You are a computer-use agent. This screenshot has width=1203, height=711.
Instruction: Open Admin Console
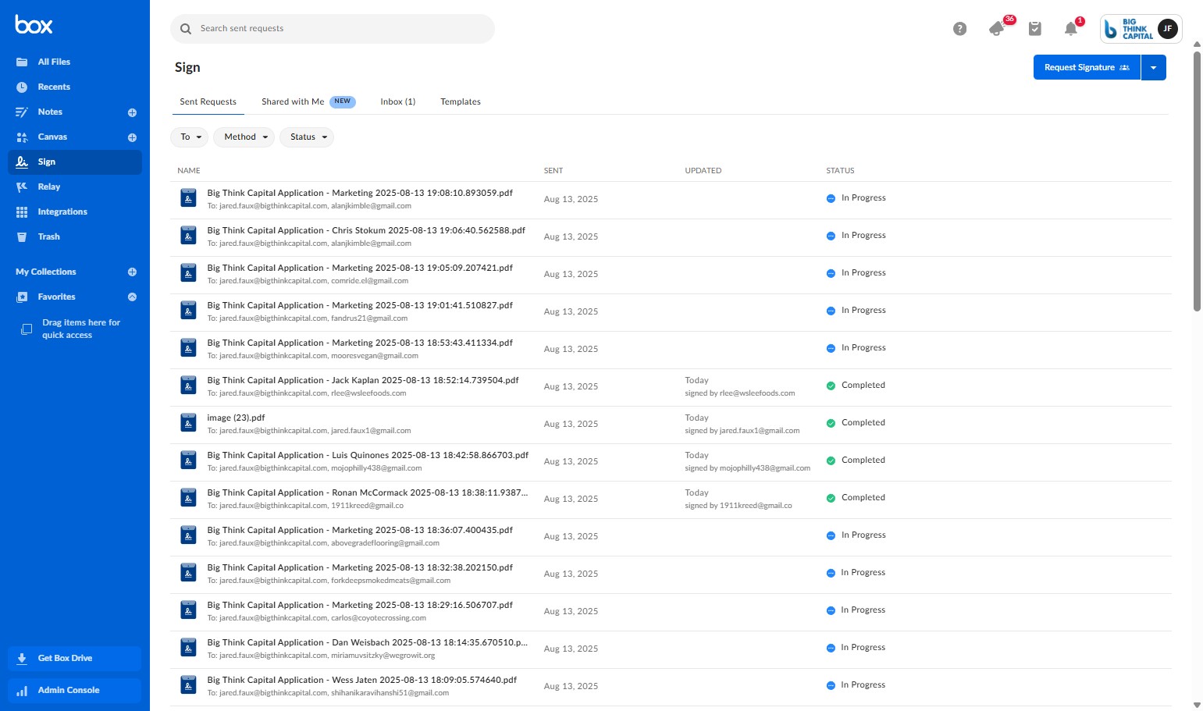click(x=75, y=690)
